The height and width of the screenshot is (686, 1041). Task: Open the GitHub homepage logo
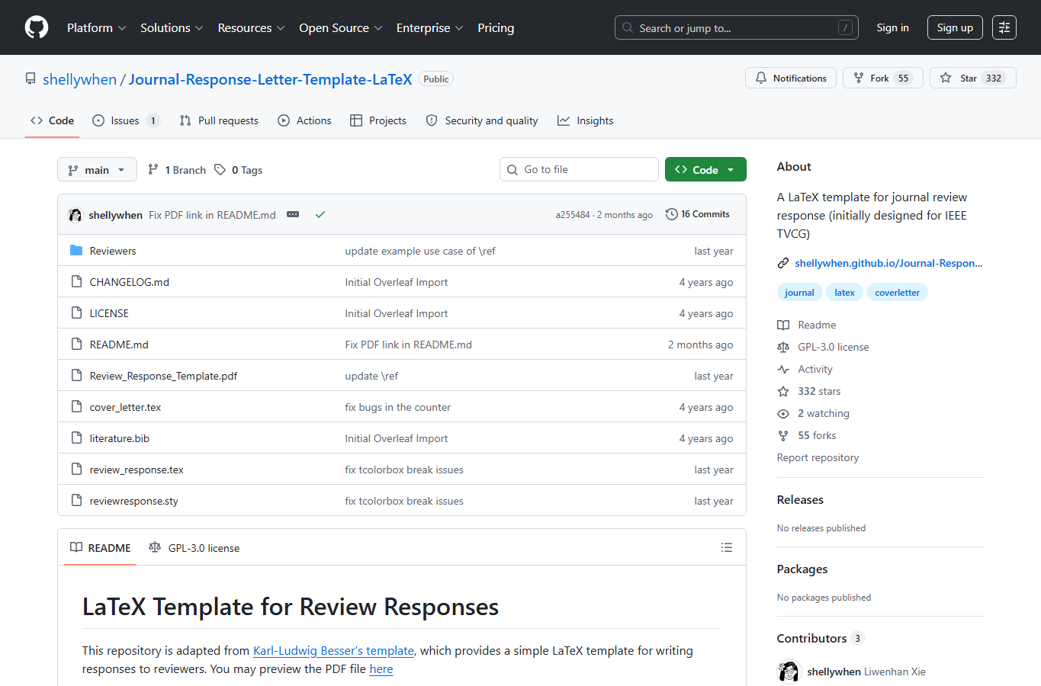pos(37,27)
